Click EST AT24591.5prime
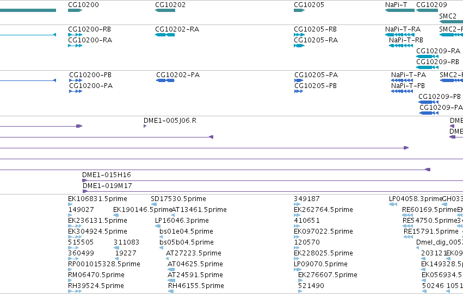This screenshot has height=294, width=463. [195, 275]
